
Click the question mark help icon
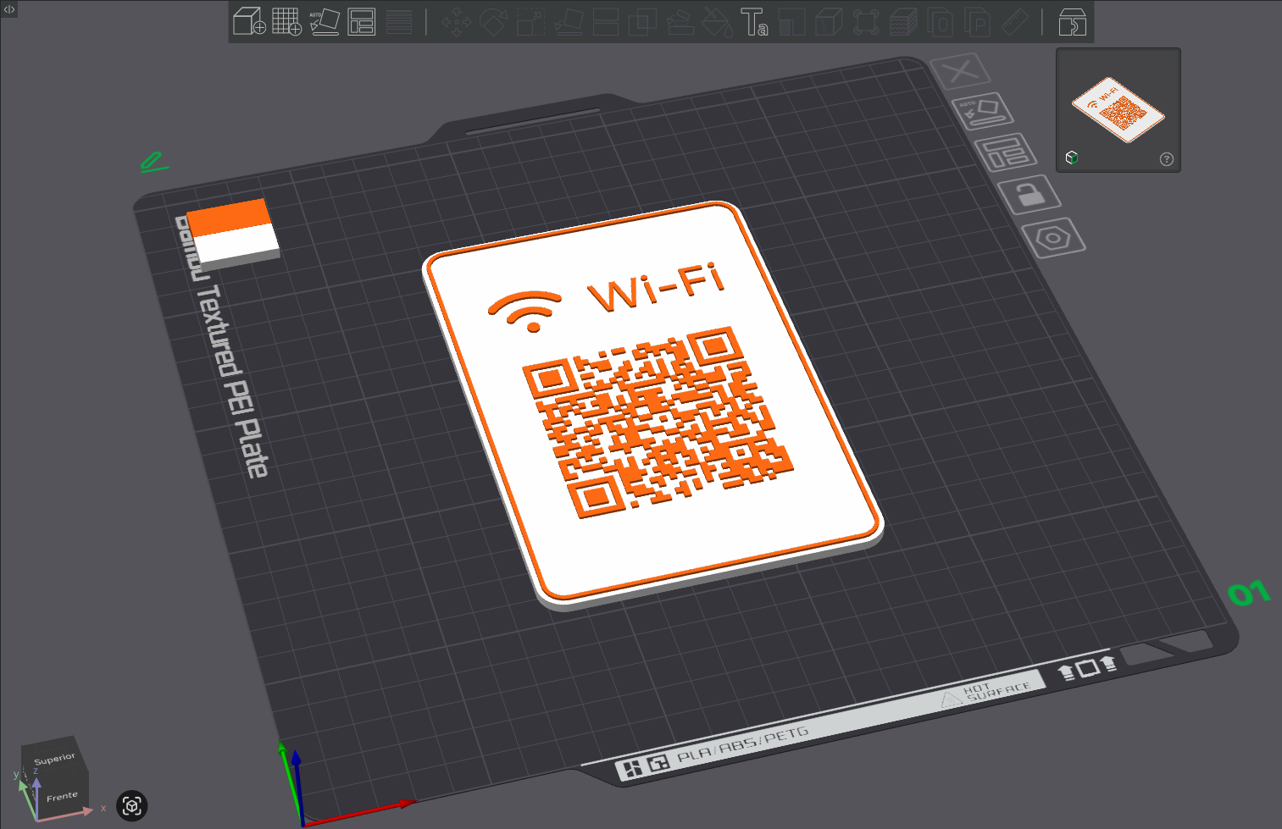tap(1167, 159)
